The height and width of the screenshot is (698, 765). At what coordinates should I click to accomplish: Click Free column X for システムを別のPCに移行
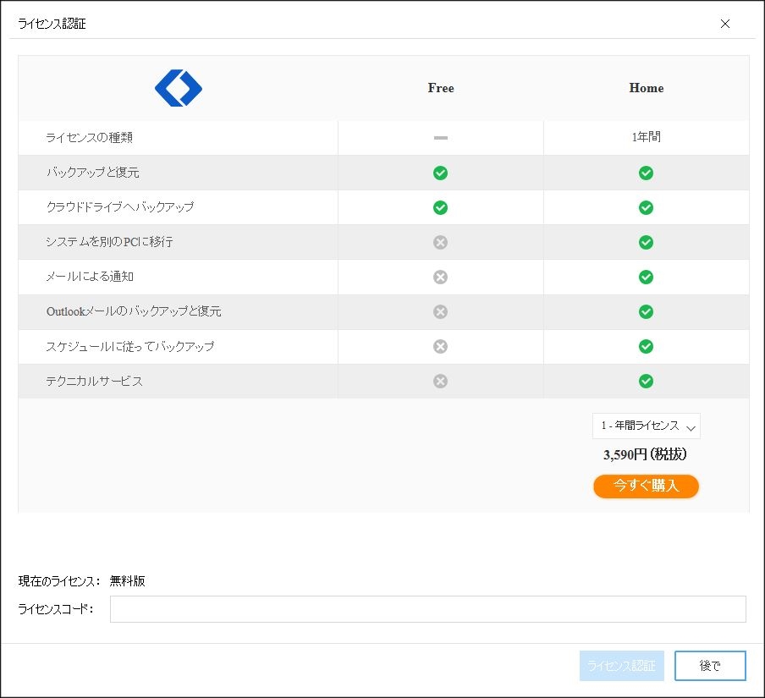coord(440,242)
